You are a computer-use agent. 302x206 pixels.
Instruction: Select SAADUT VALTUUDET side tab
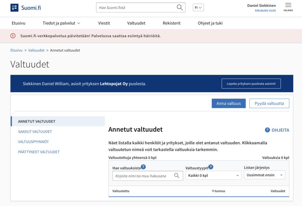click(35, 131)
